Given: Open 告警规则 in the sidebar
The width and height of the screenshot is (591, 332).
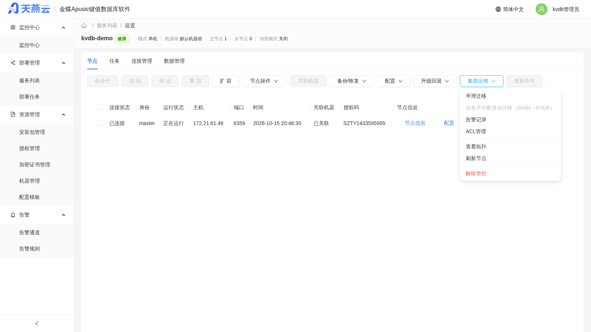Looking at the screenshot, I should 37,249.
